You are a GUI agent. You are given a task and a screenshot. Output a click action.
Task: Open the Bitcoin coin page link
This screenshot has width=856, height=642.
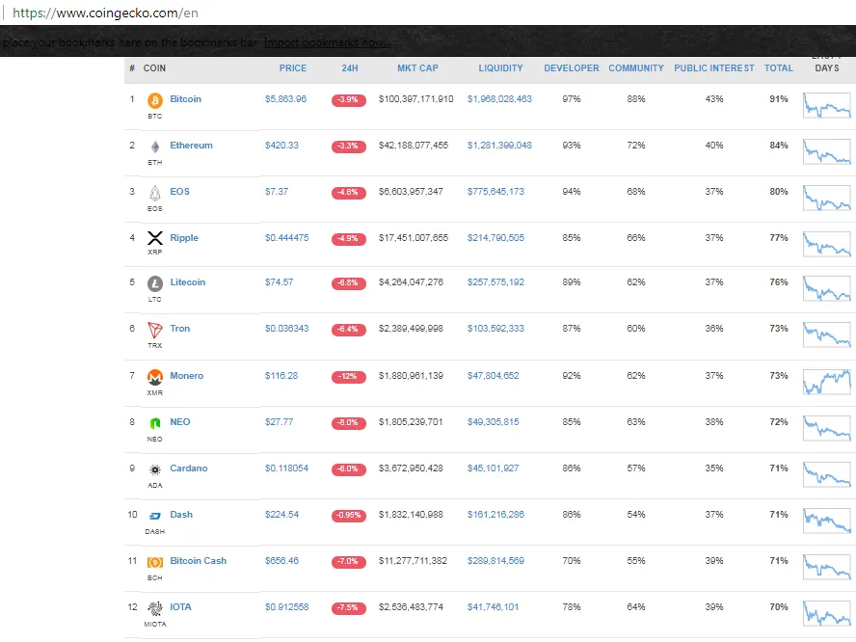[x=186, y=99]
